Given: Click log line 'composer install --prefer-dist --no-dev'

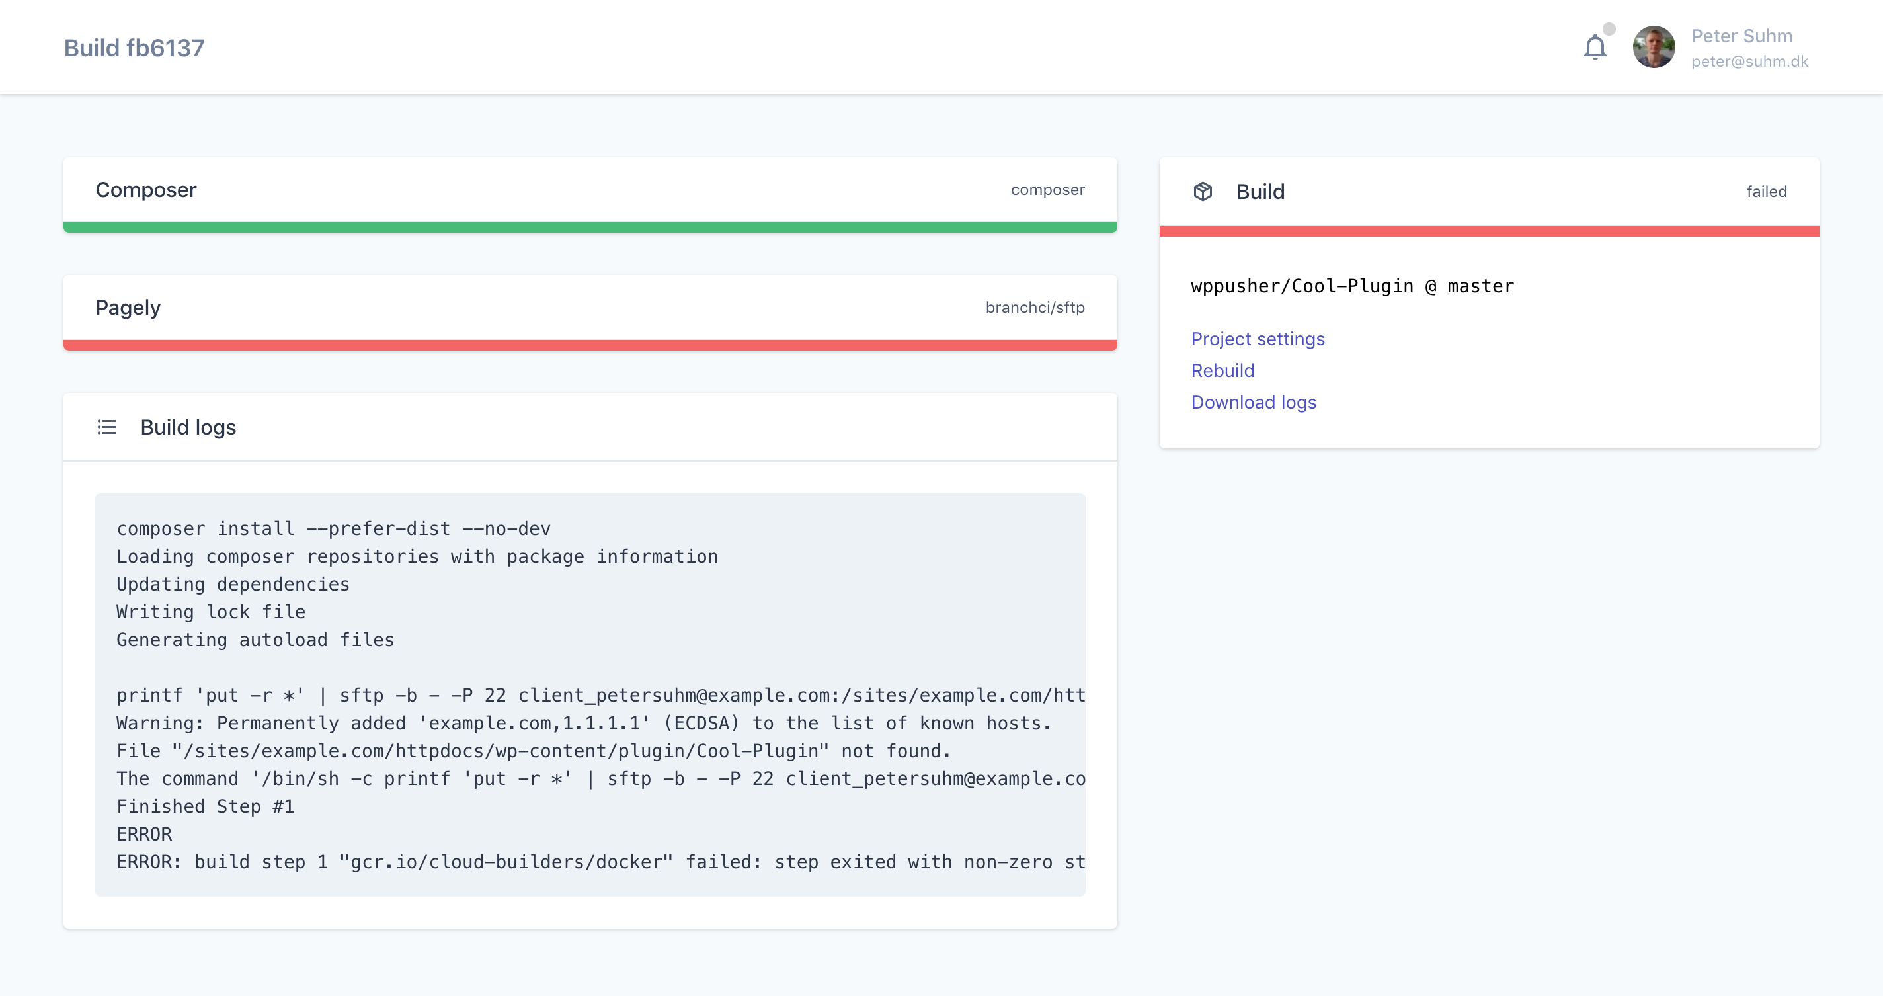Looking at the screenshot, I should [x=333, y=528].
